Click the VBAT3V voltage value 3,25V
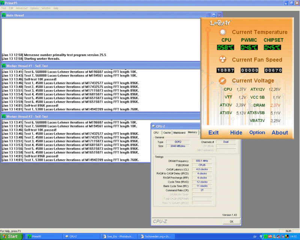 [x=275, y=121]
